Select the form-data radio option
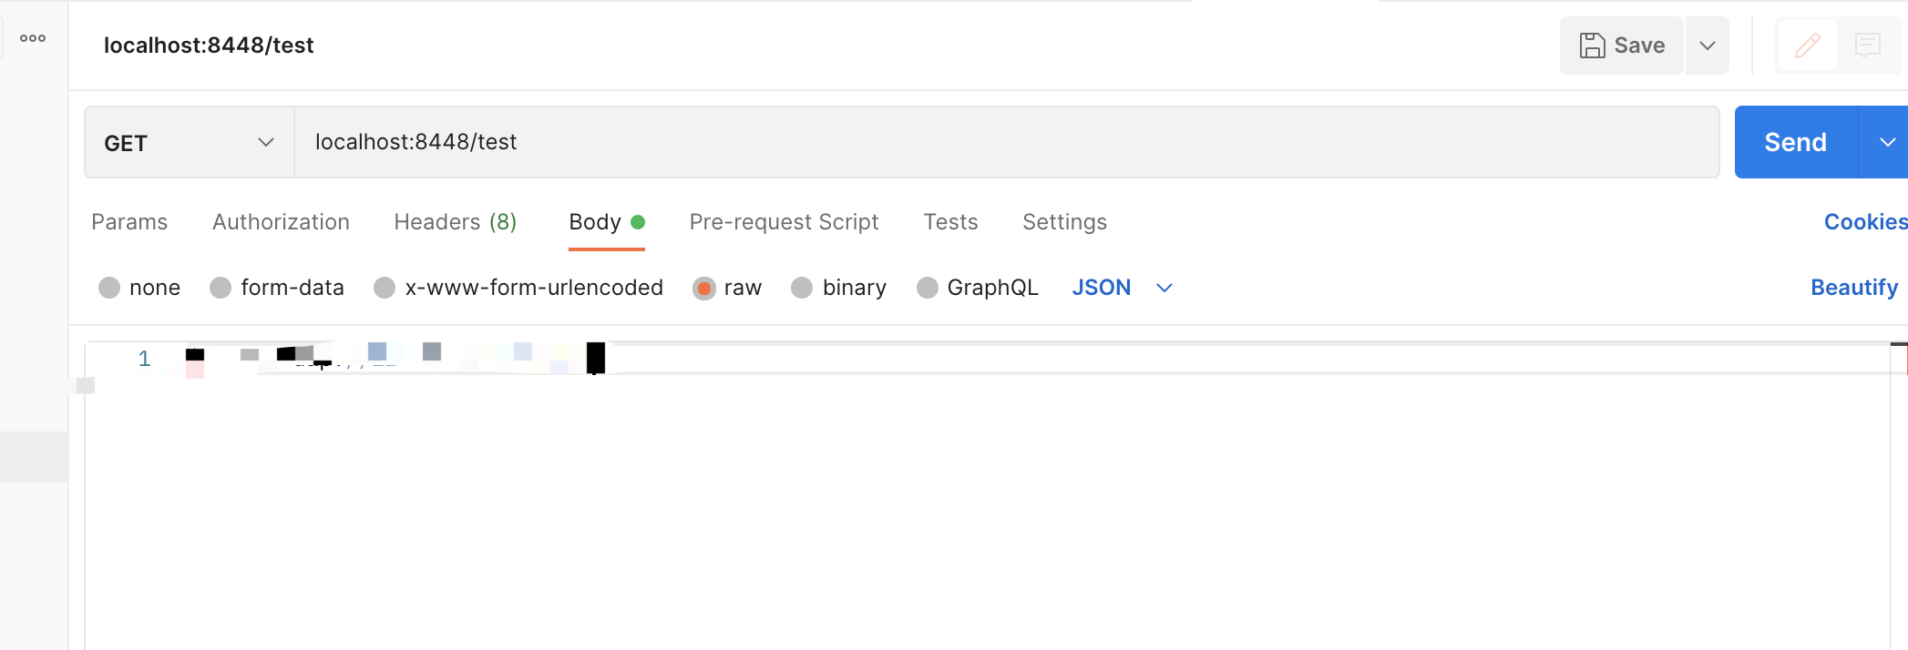 coord(221,288)
